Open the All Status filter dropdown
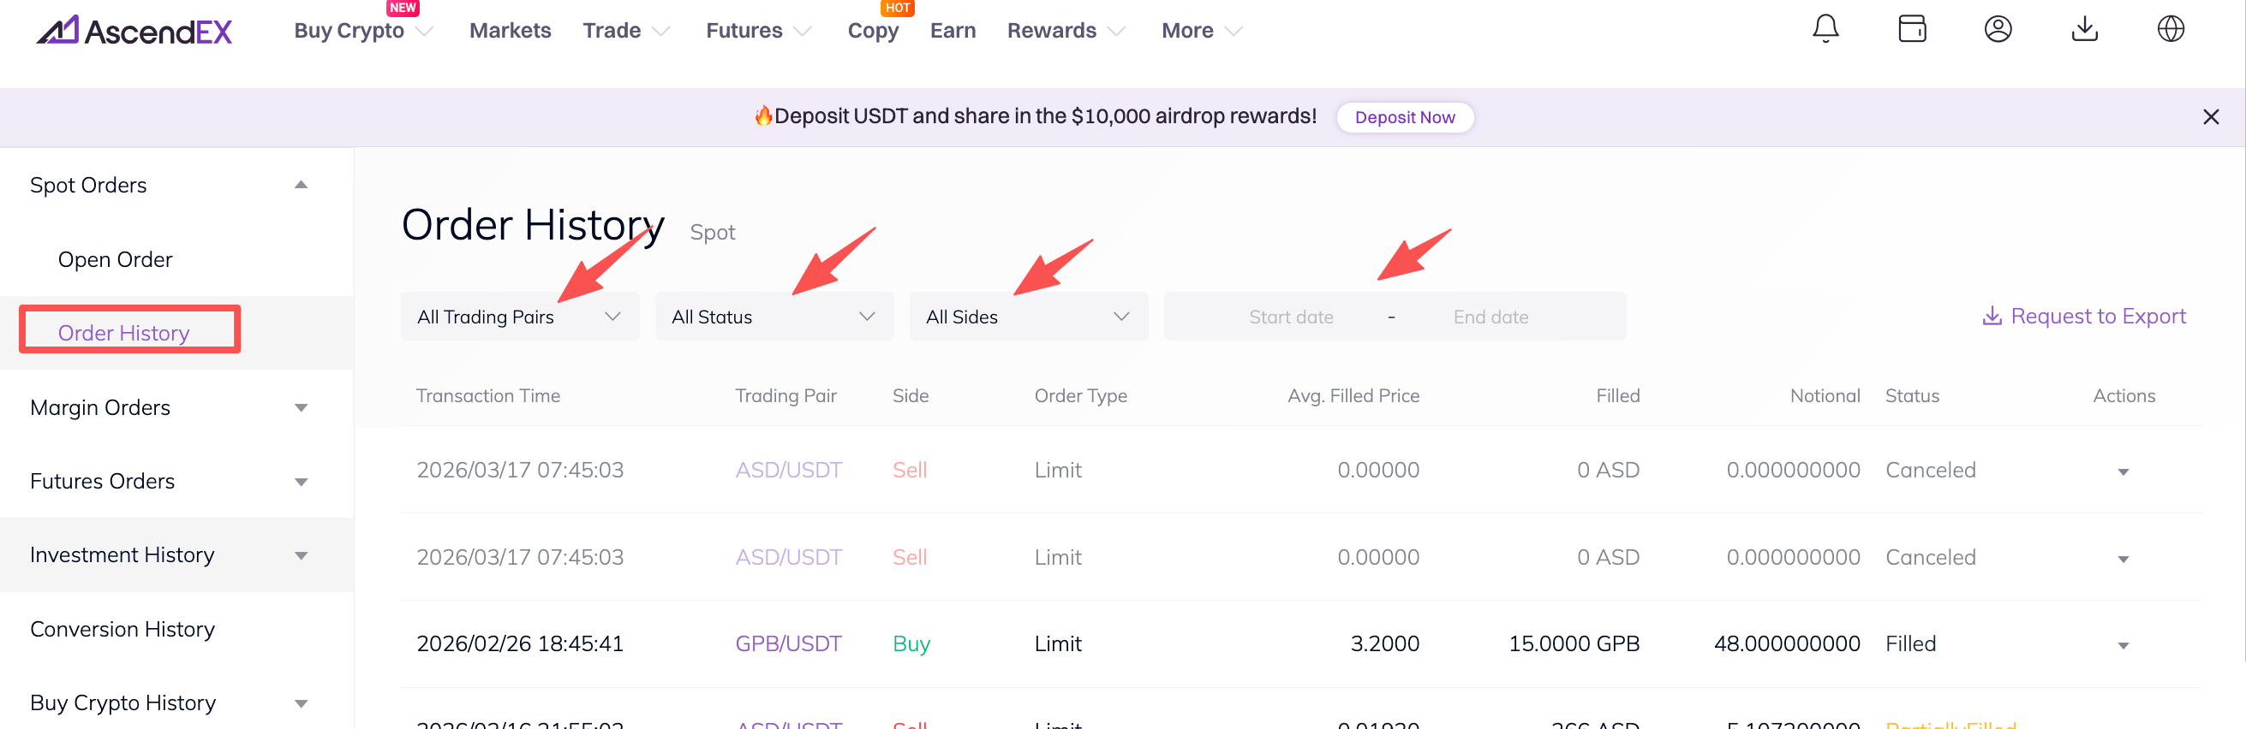Screen dimensions: 2246x729 pos(774,317)
